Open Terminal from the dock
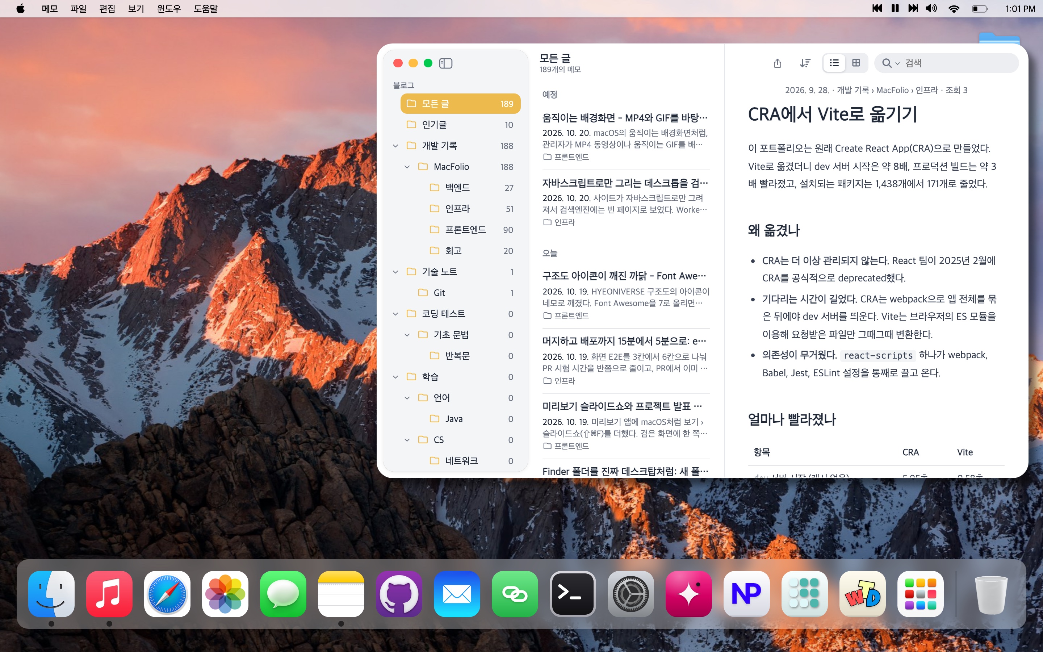 573,594
